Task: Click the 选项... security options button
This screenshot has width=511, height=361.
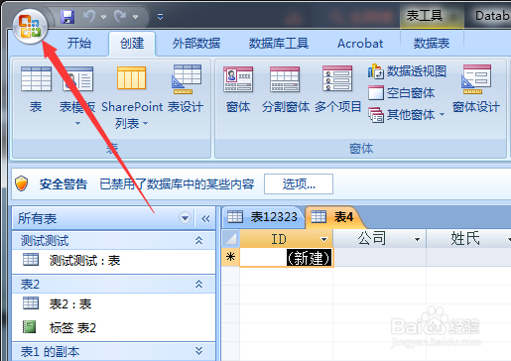Action: pyautogui.click(x=299, y=183)
